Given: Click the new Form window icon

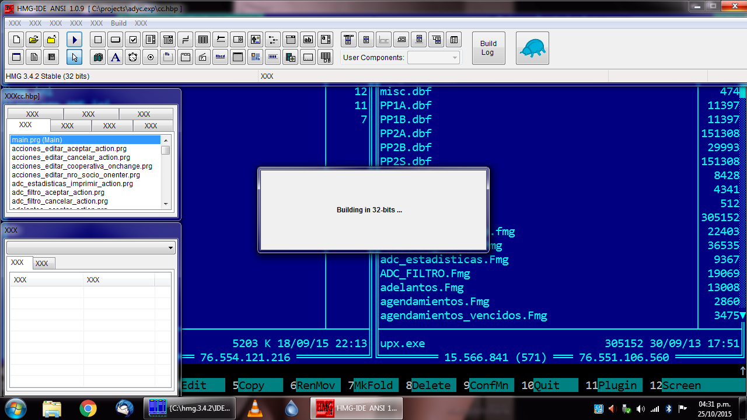Looking at the screenshot, I should point(16,57).
